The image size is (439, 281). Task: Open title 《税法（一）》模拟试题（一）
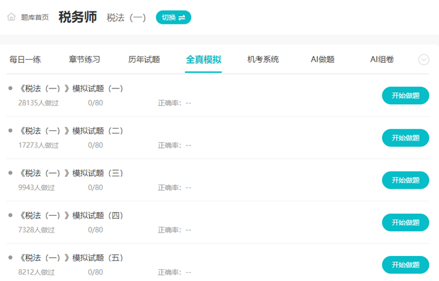pos(71,88)
